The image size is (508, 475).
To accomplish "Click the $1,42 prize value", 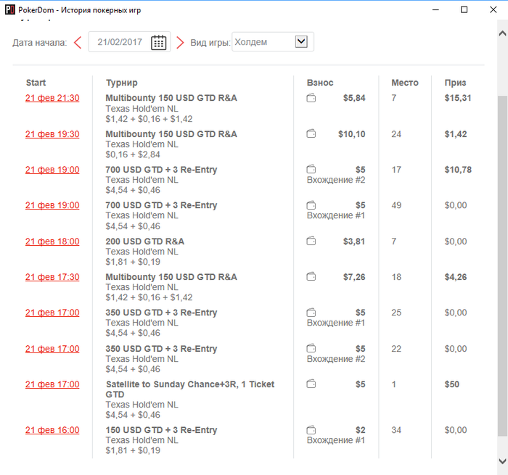I will (x=456, y=134).
